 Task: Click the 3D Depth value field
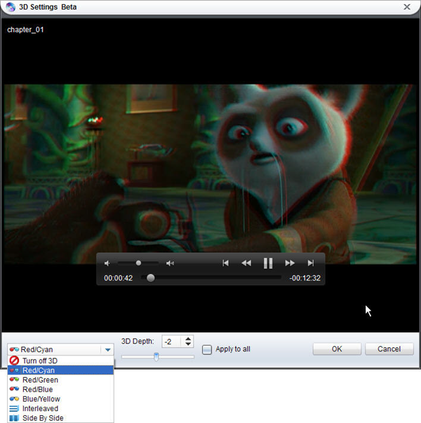pos(173,341)
